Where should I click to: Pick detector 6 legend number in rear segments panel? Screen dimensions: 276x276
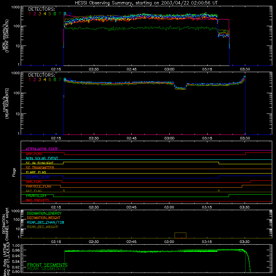pyautogui.click(x=55, y=80)
